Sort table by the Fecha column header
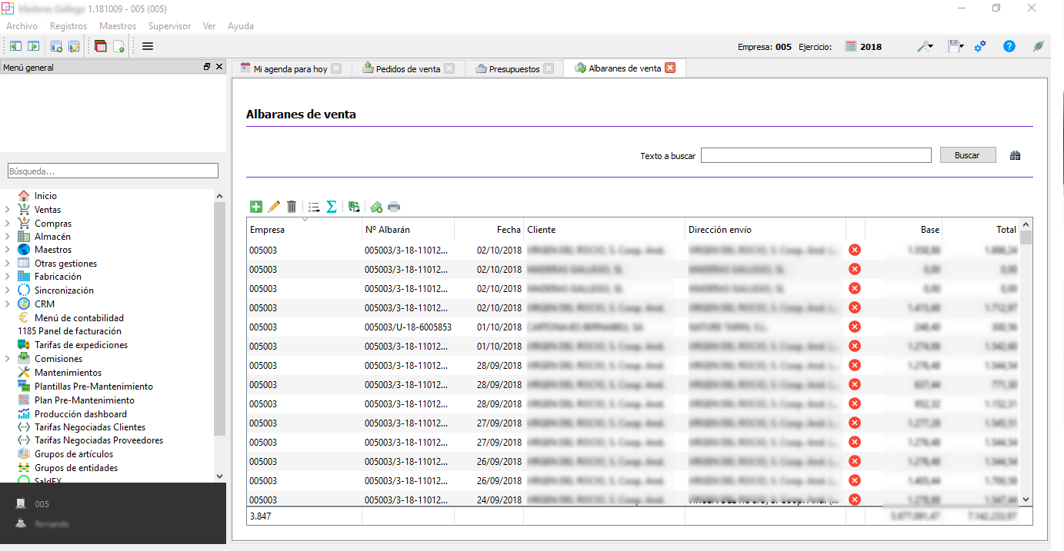This screenshot has height=551, width=1064. point(508,230)
